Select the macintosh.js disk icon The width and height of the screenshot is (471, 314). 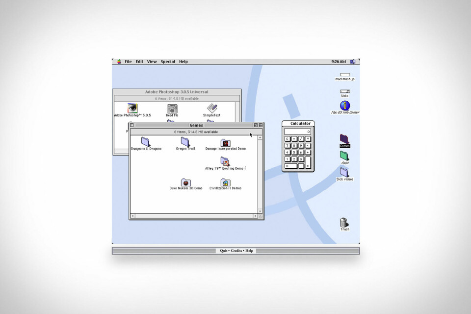345,74
